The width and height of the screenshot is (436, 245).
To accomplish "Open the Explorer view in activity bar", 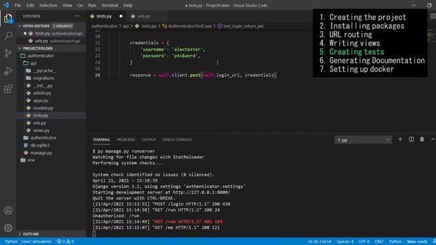I will pyautogui.click(x=8, y=18).
